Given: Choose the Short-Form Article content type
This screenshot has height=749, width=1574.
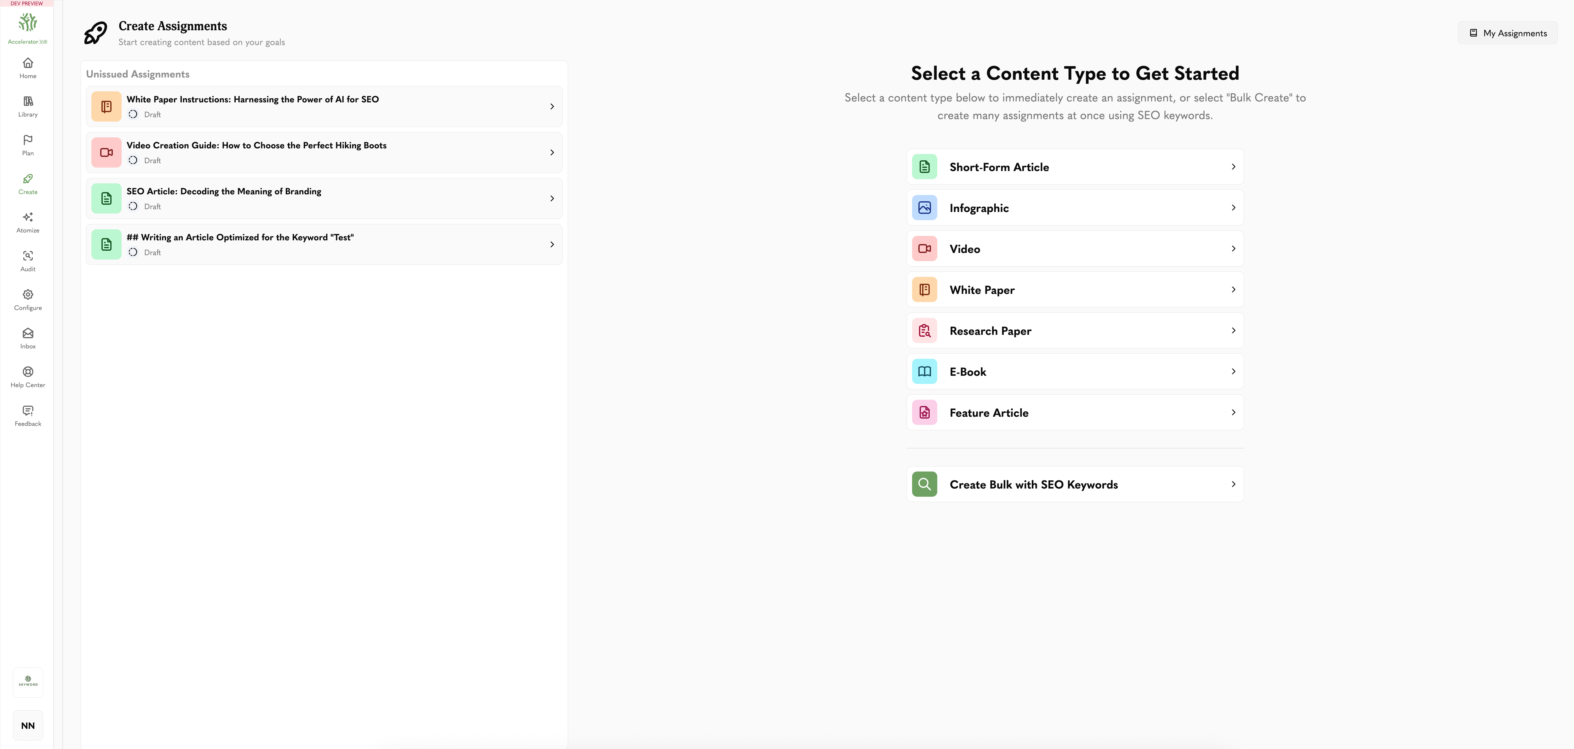Looking at the screenshot, I should pos(1075,167).
